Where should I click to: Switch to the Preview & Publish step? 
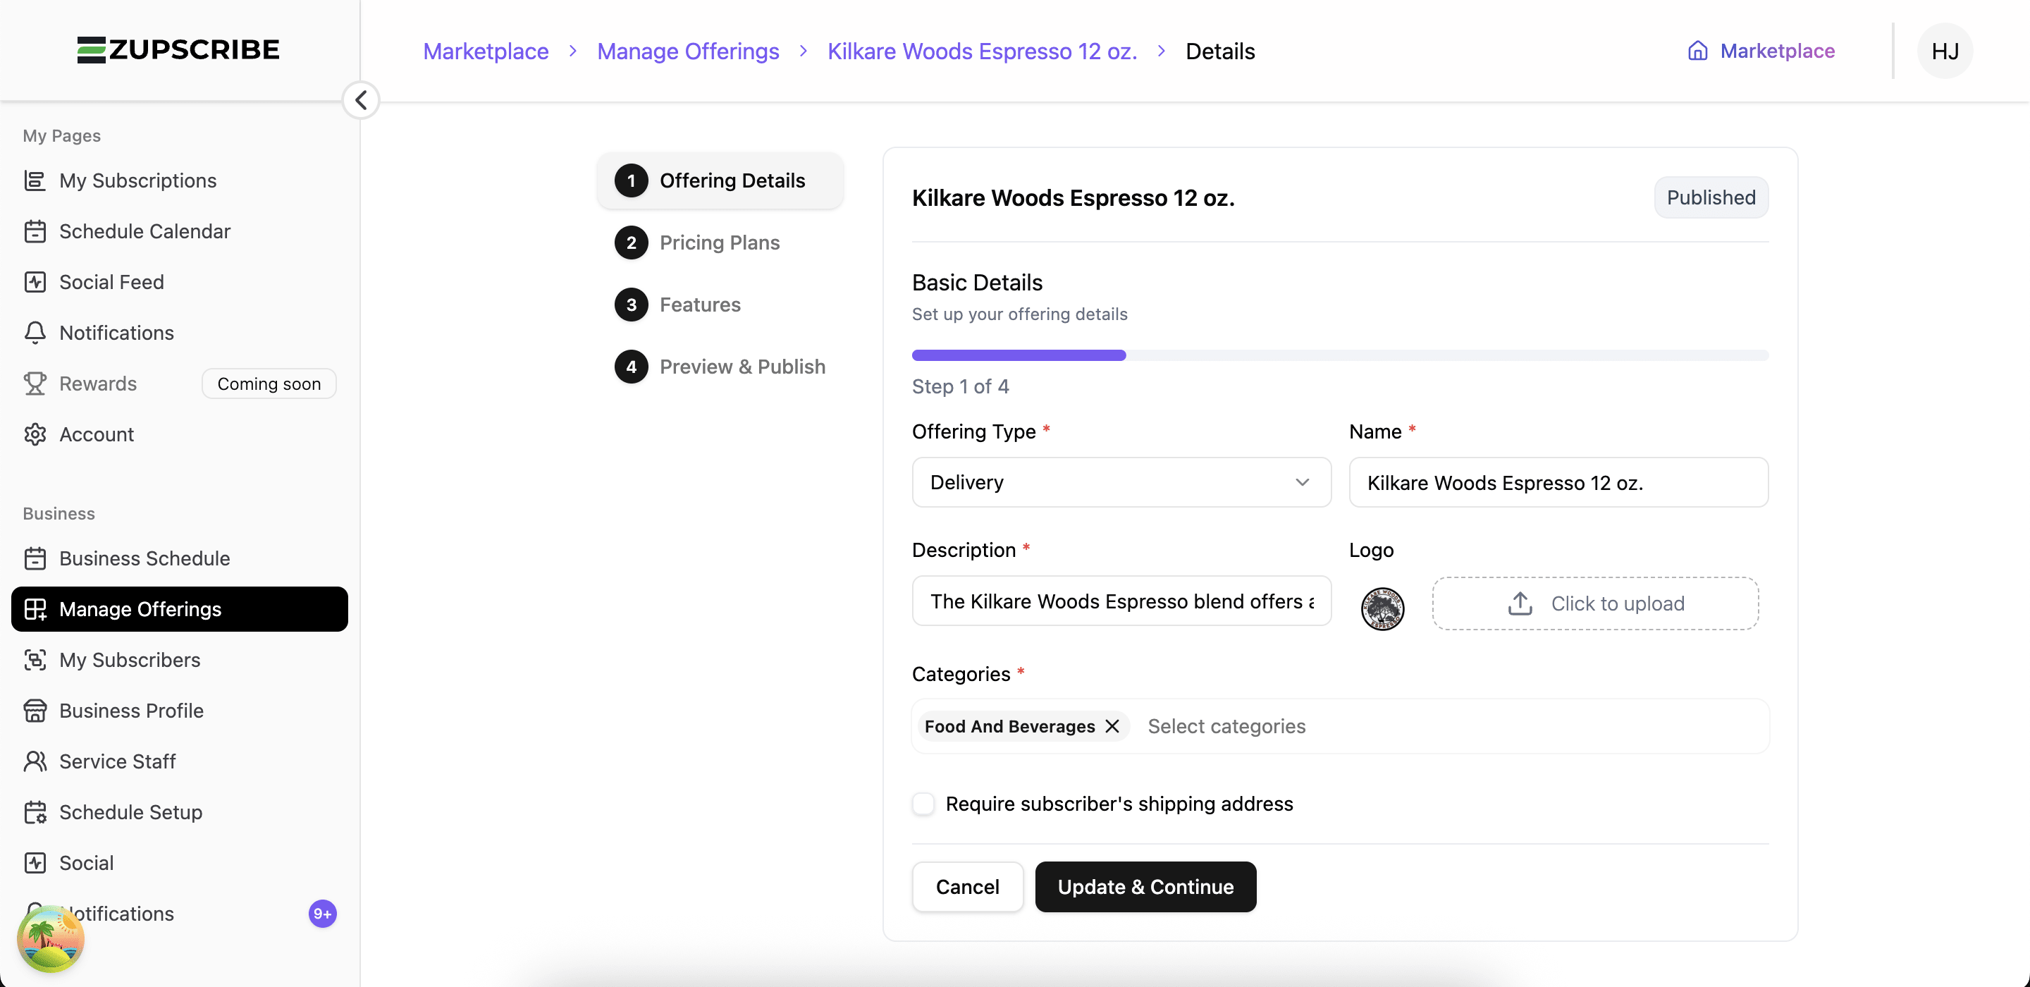742,367
